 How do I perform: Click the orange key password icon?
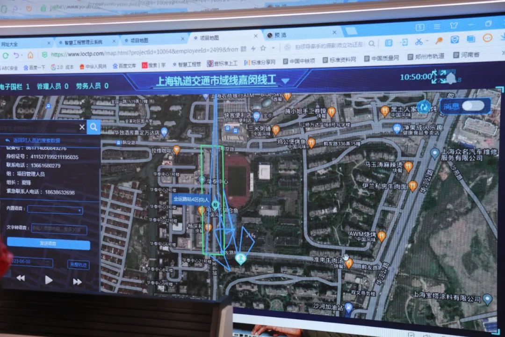[439, 40]
